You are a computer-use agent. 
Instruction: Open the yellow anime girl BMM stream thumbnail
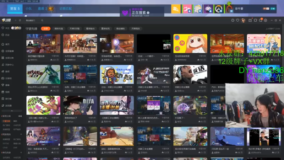coord(190,43)
